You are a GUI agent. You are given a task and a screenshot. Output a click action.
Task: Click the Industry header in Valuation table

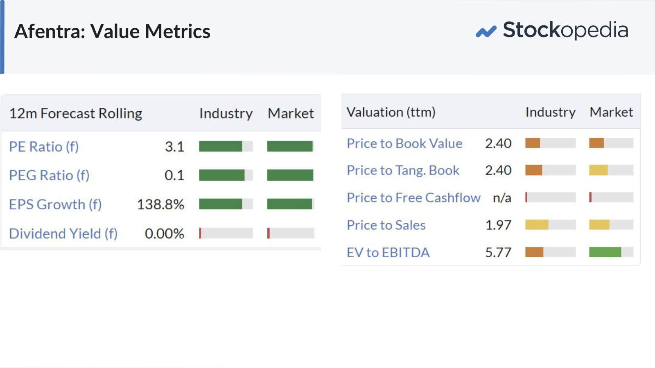pos(551,112)
